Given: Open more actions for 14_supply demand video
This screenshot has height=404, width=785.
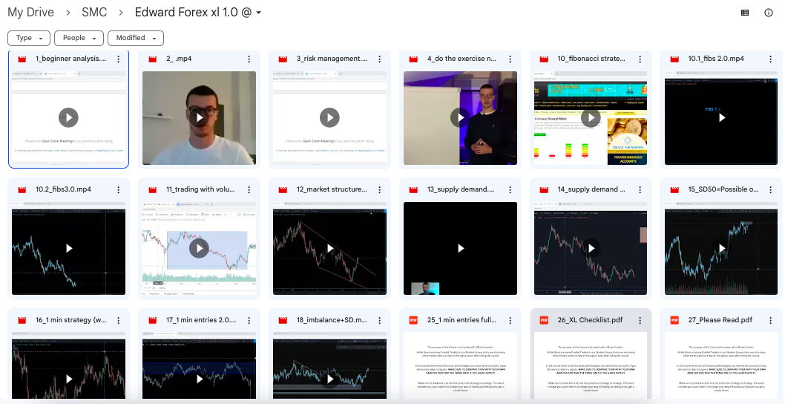Looking at the screenshot, I should (638, 189).
